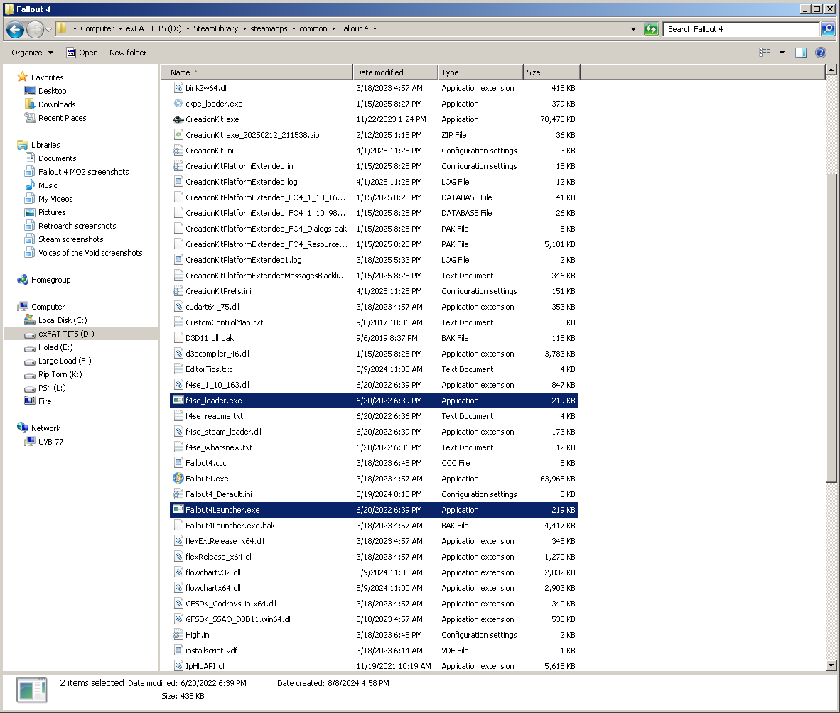Open PS4 (L:) drive
This screenshot has width=840, height=713.
point(52,388)
